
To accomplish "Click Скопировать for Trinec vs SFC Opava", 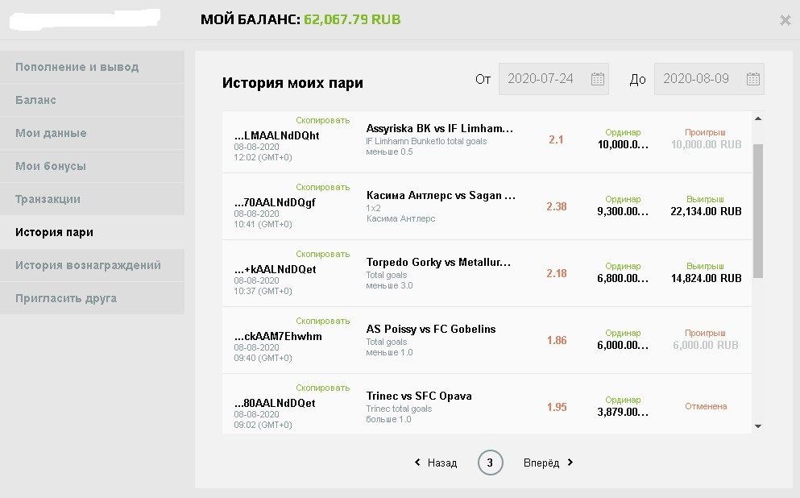I will [x=322, y=388].
